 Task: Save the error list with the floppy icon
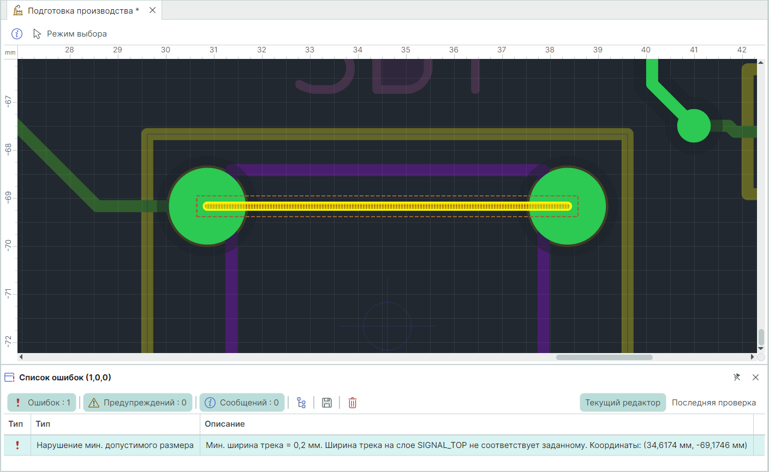coord(327,403)
